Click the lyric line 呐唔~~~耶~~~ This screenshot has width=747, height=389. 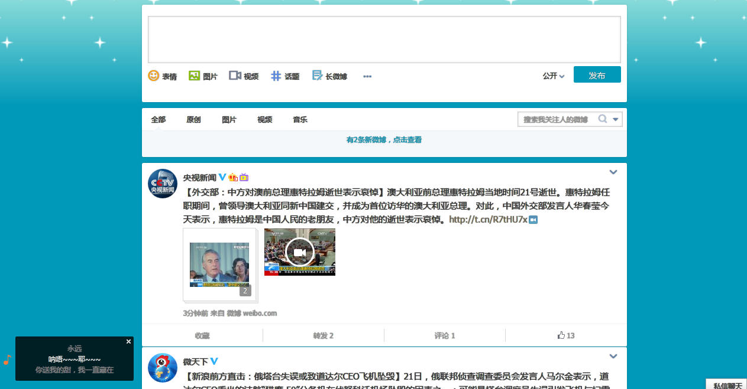click(x=75, y=359)
